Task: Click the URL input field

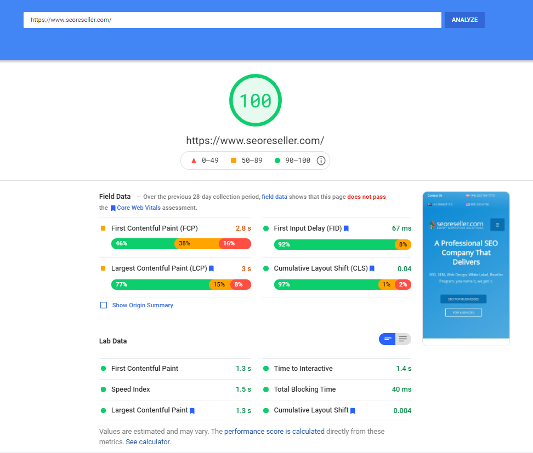Action: pos(232,20)
